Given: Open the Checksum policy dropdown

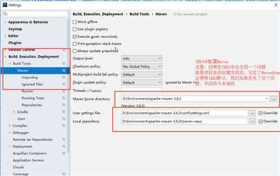Looking at the screenshot, I should click(142, 66).
